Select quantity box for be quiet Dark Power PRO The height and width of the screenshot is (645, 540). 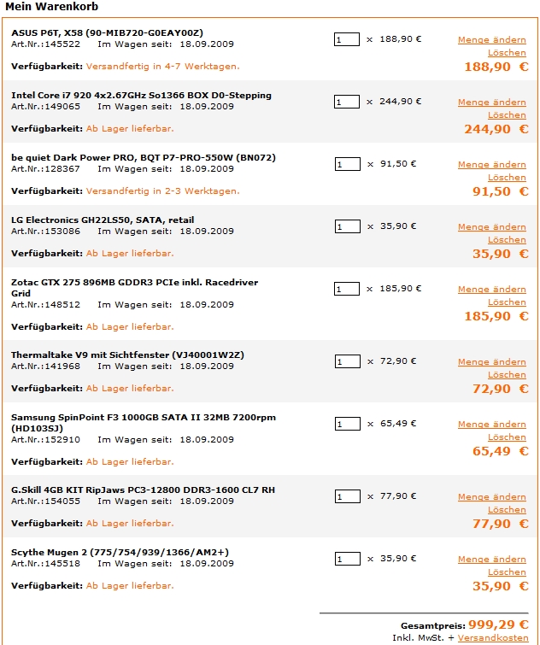348,164
